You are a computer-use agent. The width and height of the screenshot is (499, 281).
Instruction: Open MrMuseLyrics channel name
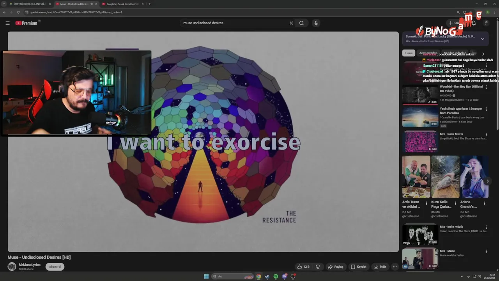pyautogui.click(x=30, y=265)
